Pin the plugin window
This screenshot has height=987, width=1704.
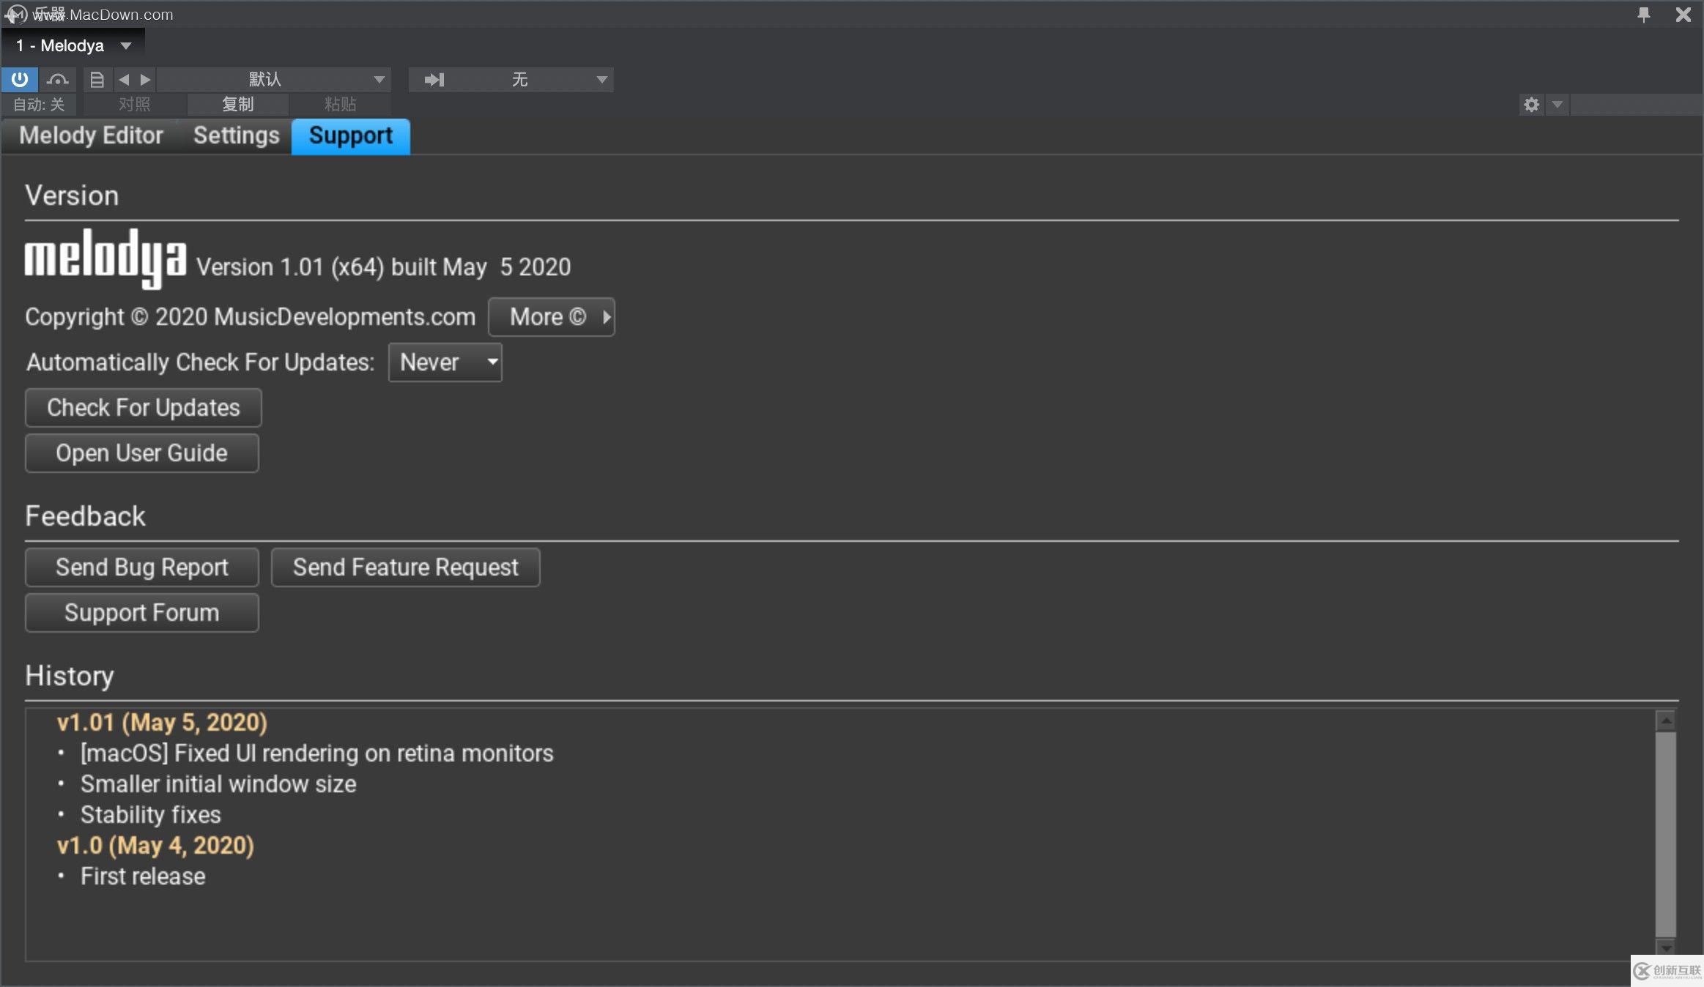tap(1644, 14)
